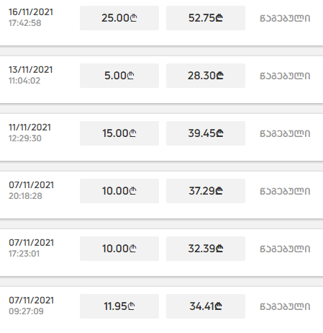323x333 pixels.
Task: Click the status label beside 28.30
Action: coord(285,76)
